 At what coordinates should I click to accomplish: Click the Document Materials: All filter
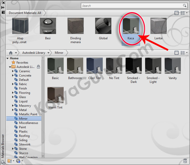25,13
